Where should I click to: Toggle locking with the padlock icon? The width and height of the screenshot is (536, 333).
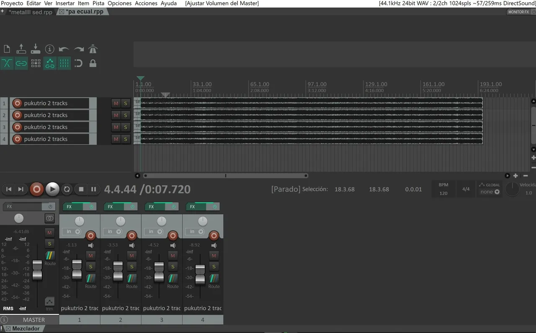coord(93,64)
